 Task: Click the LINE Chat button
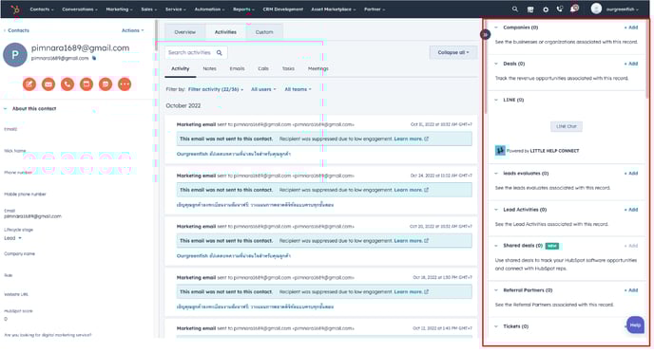[x=566, y=126]
